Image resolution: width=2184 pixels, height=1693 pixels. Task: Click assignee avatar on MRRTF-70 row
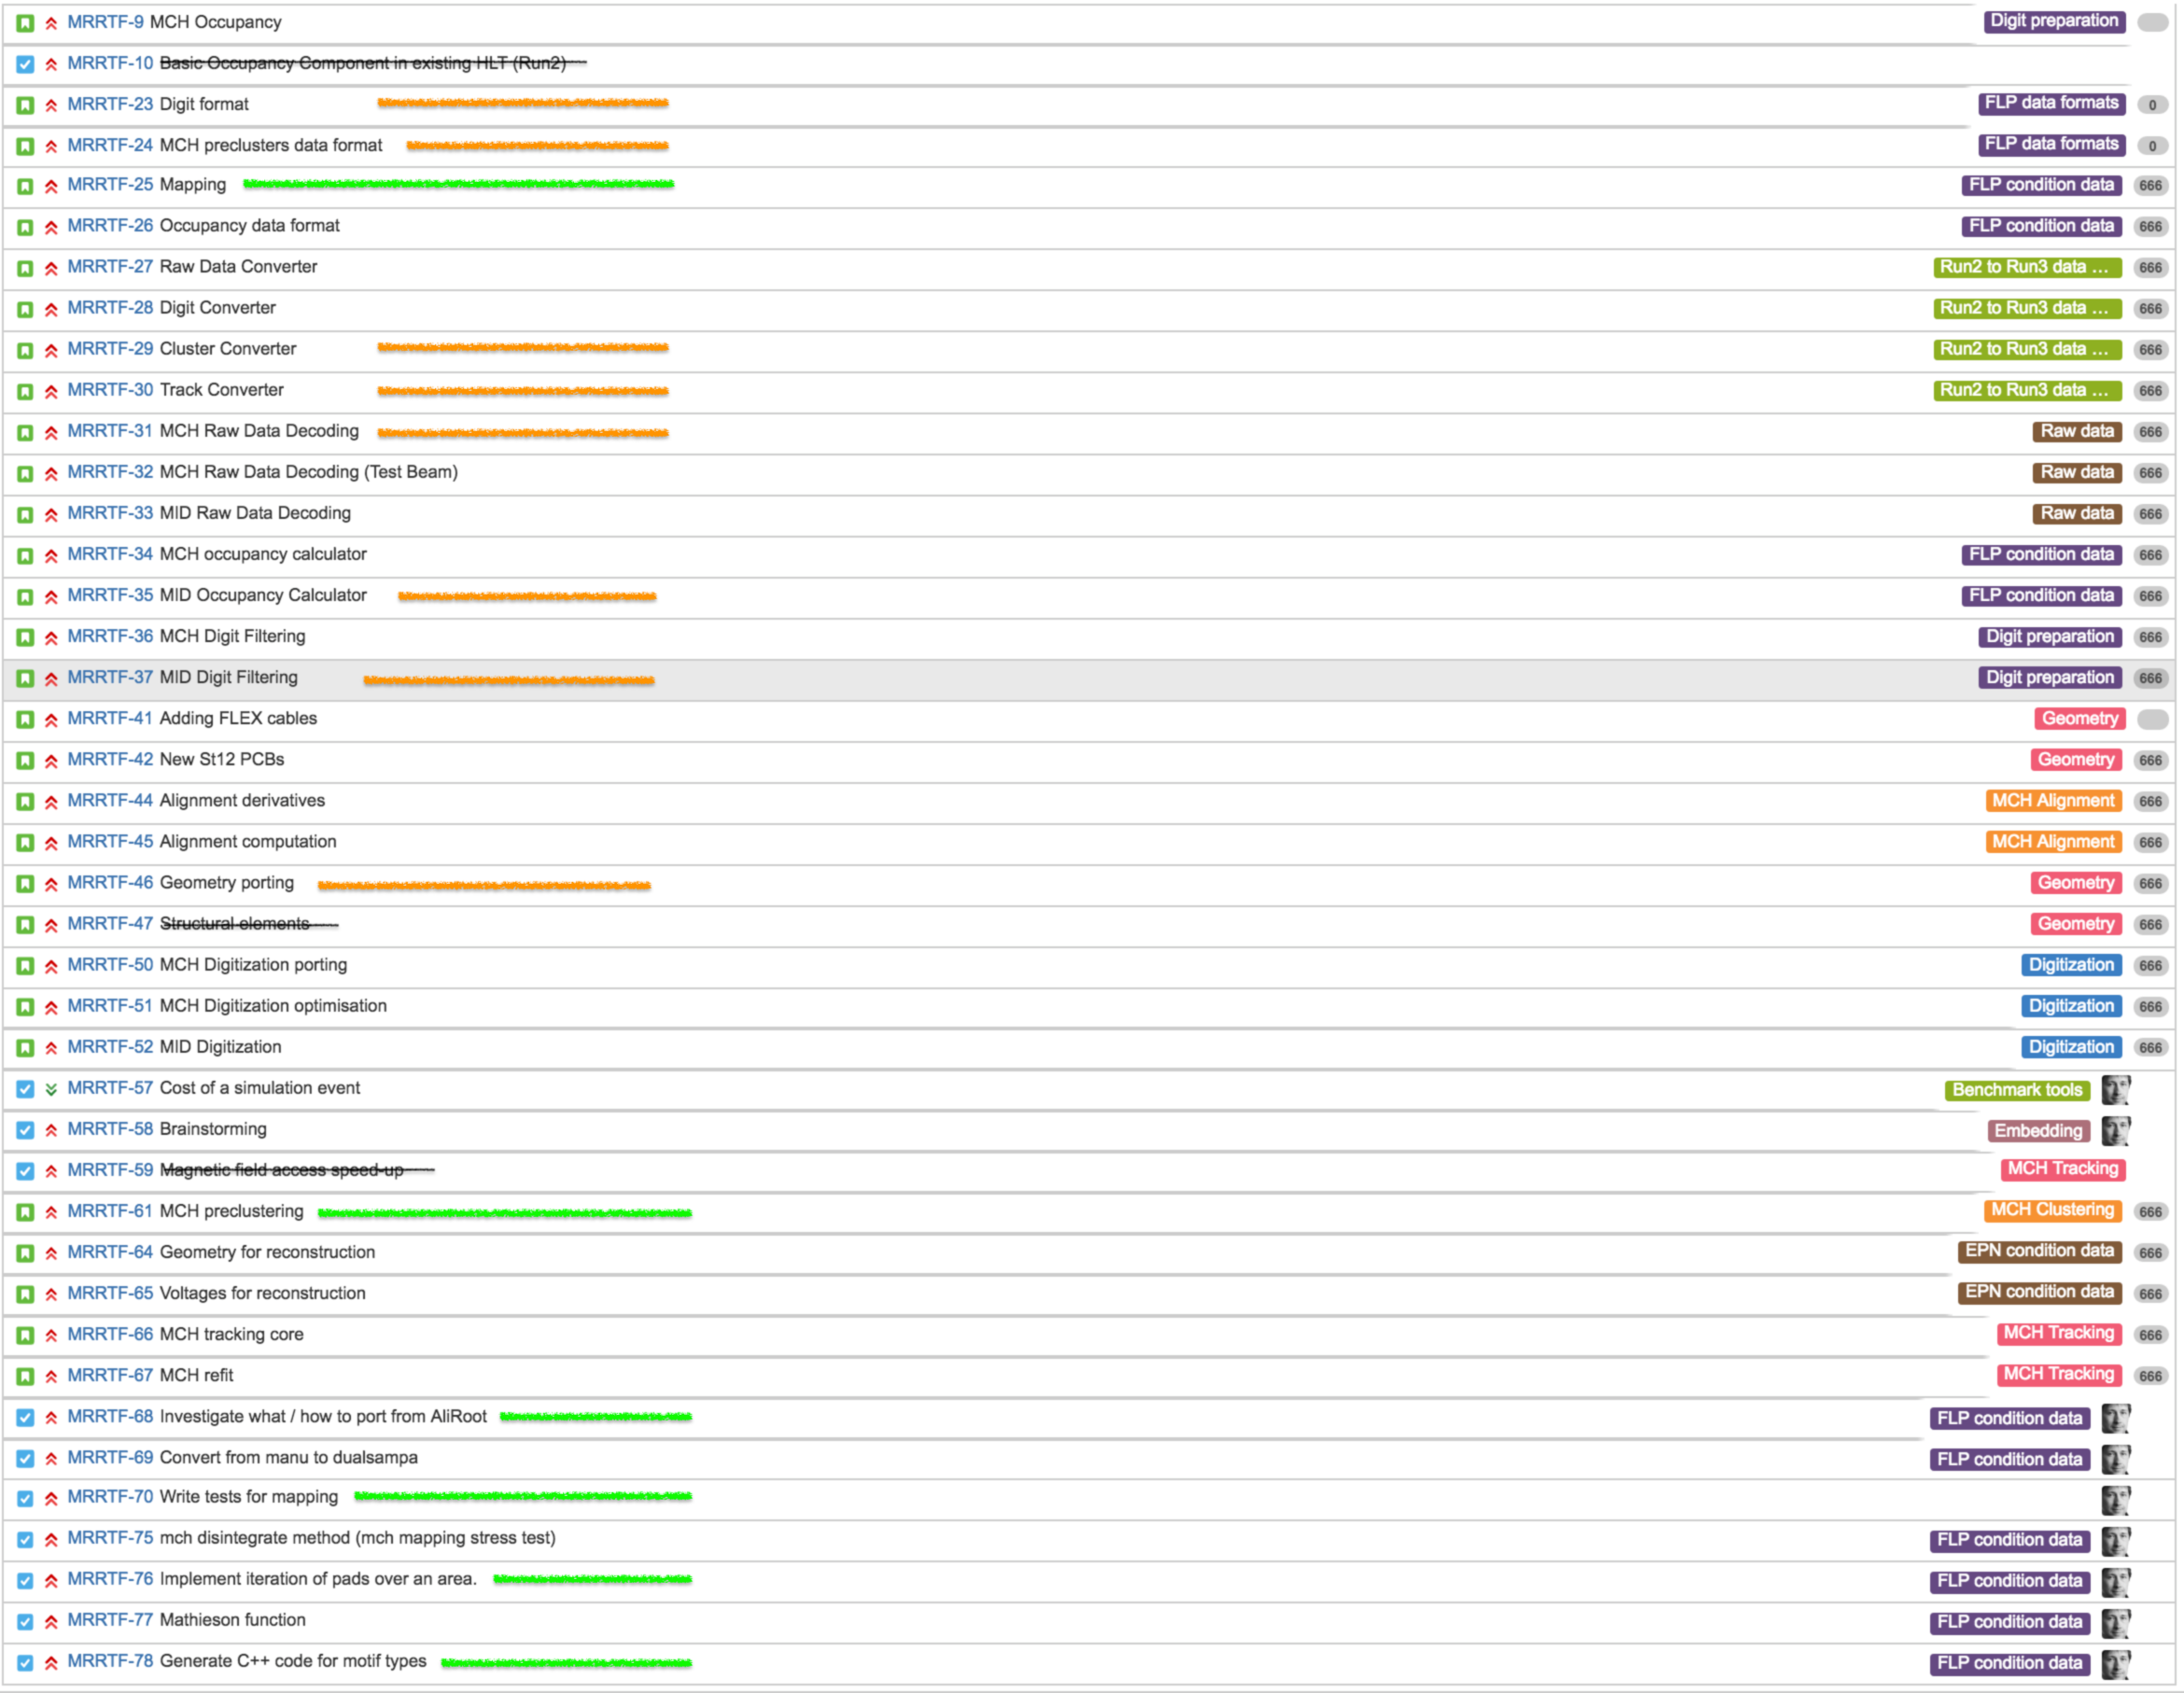[x=2115, y=1499]
